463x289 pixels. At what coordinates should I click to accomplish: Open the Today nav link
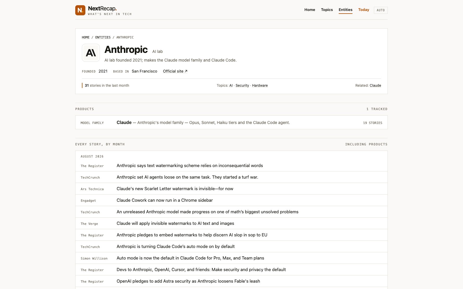363,10
